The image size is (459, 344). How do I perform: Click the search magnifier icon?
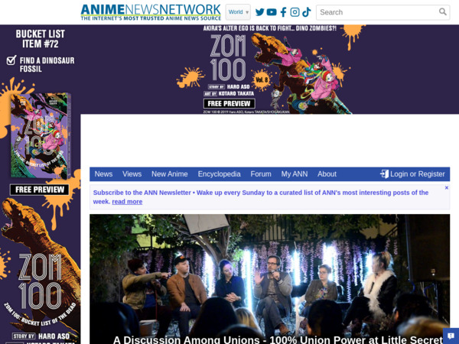tap(443, 11)
